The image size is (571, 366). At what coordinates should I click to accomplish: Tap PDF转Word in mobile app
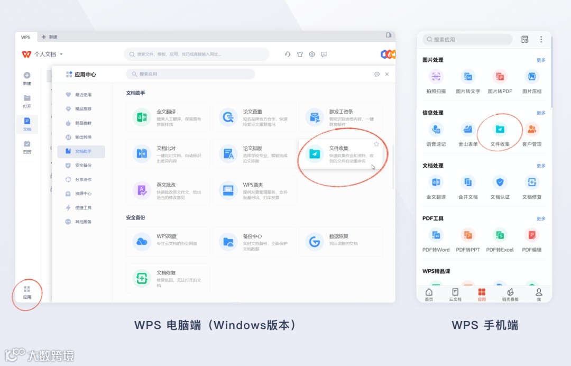(436, 240)
